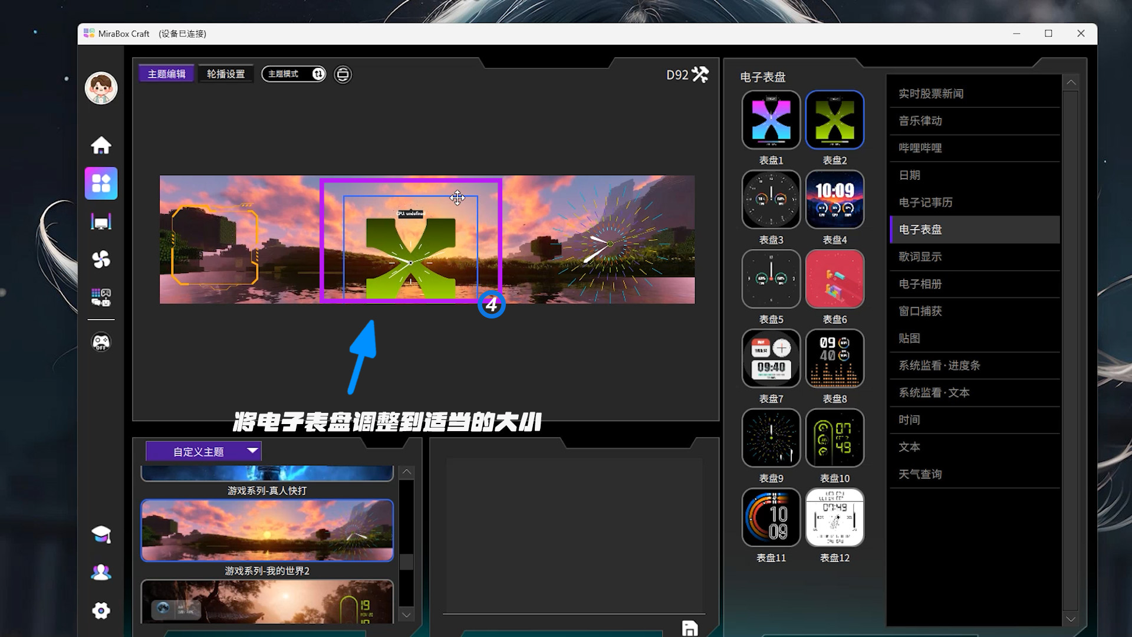Image resolution: width=1132 pixels, height=637 pixels.
Task: Open the settings gear icon
Action: tap(101, 610)
